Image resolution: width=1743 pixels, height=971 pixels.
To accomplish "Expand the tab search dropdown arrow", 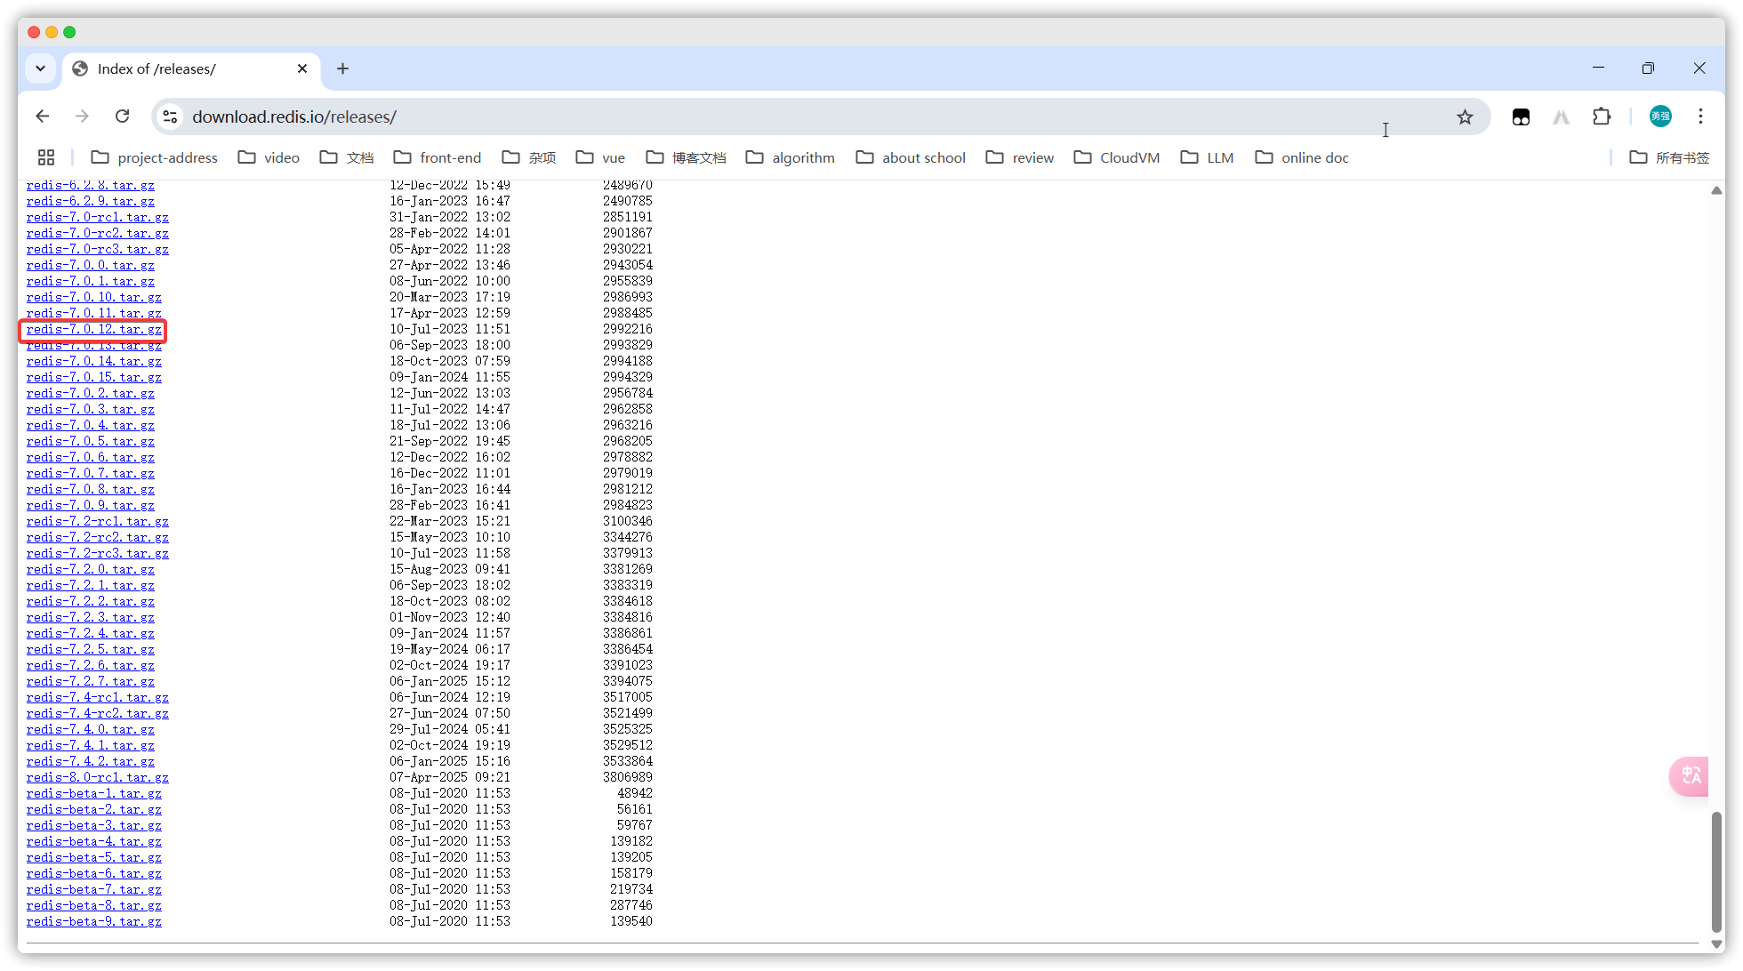I will click(40, 68).
